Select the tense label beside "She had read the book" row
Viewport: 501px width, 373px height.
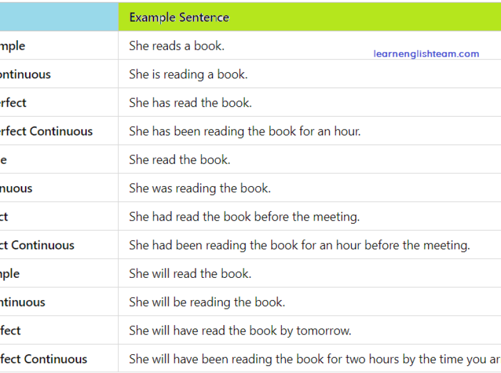5,217
